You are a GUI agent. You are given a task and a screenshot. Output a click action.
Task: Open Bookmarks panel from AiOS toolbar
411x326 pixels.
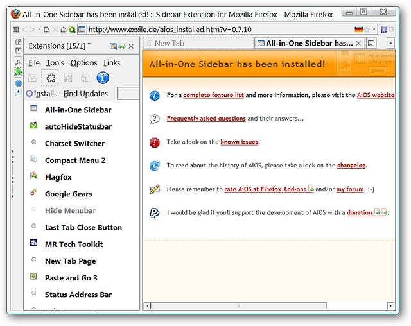(x=19, y=42)
